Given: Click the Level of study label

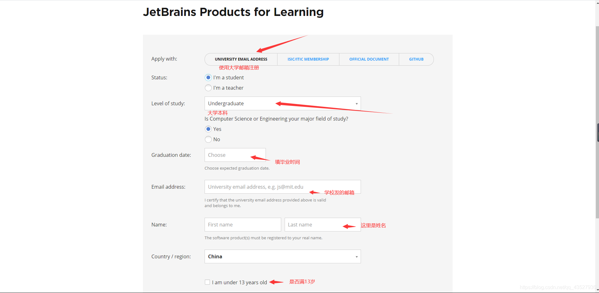Looking at the screenshot, I should (168, 103).
